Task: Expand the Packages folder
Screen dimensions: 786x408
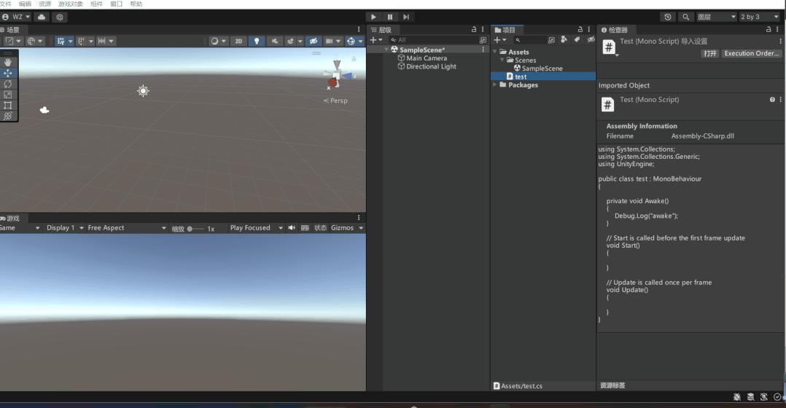Action: coord(495,85)
